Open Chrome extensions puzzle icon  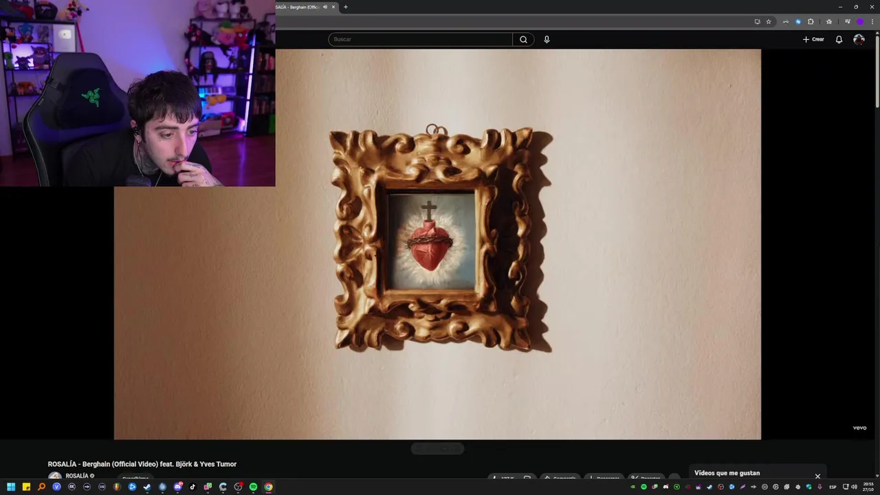point(811,21)
